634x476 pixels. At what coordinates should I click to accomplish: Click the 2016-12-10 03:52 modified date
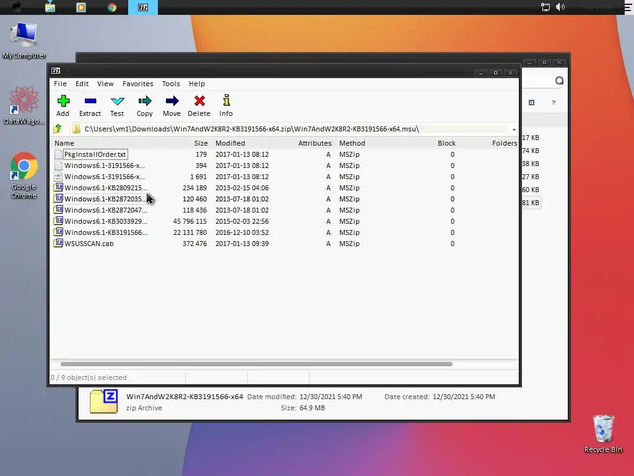242,232
